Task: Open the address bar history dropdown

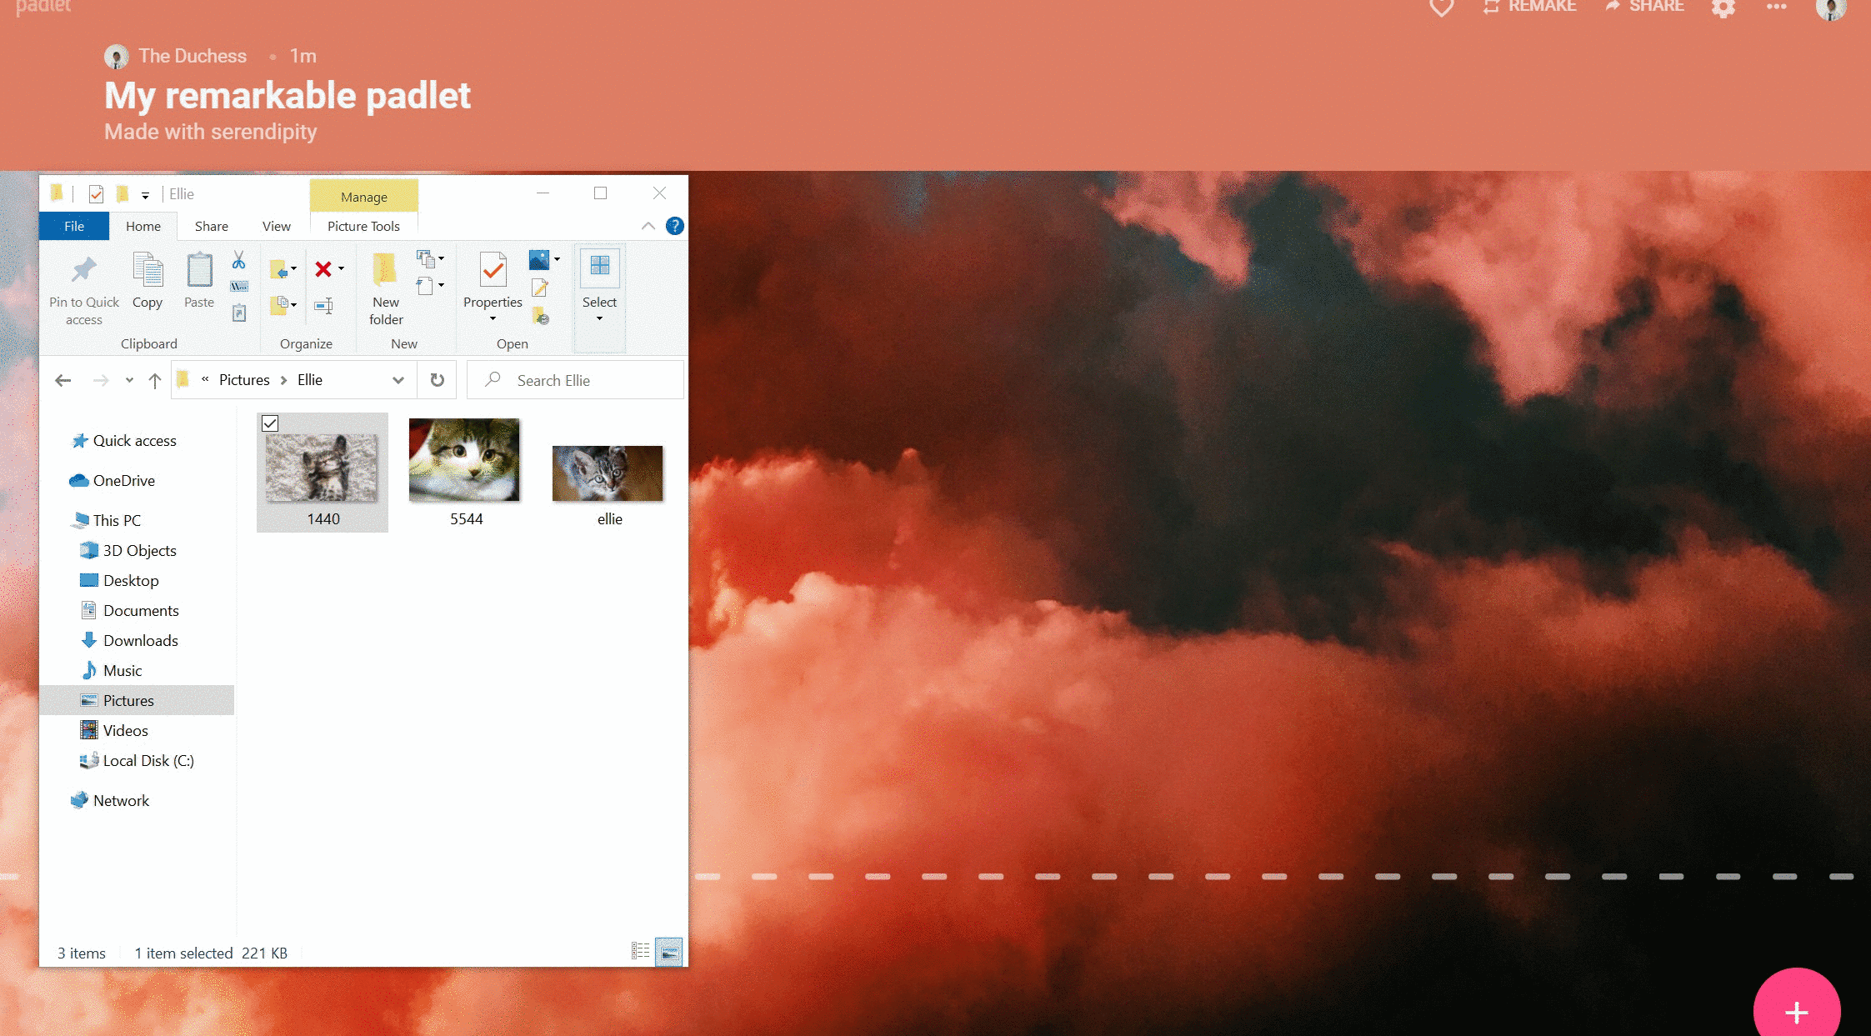Action: pos(398,380)
